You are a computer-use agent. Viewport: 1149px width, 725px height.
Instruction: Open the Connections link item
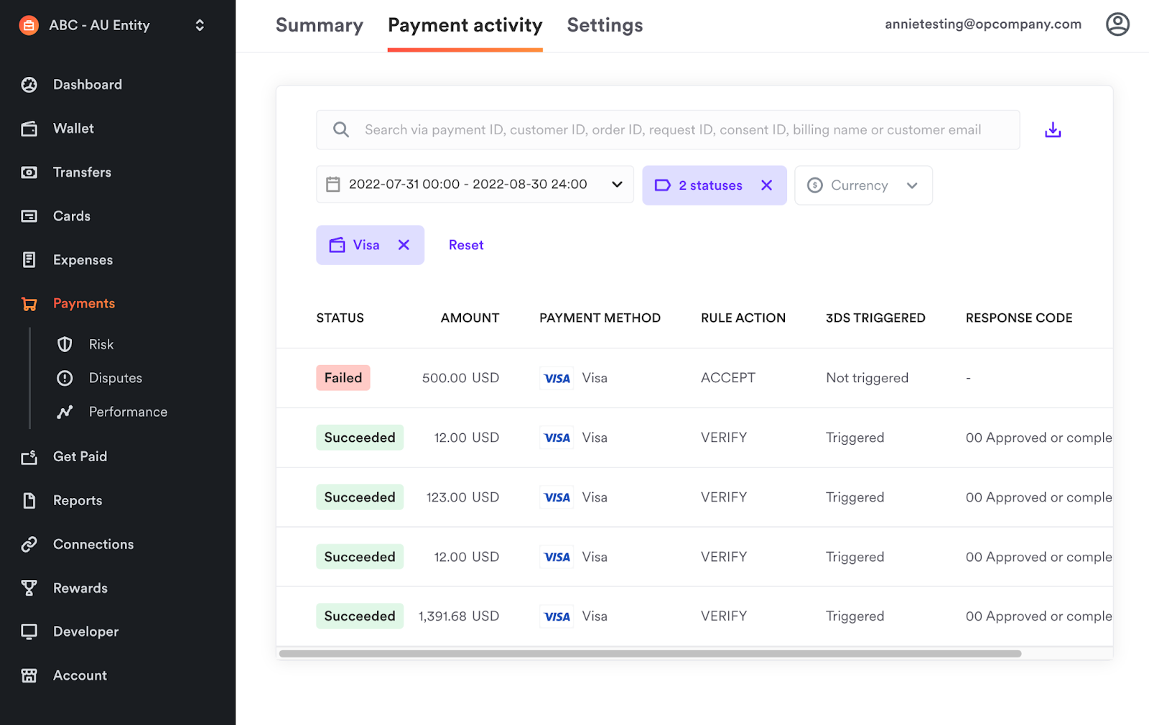[93, 545]
